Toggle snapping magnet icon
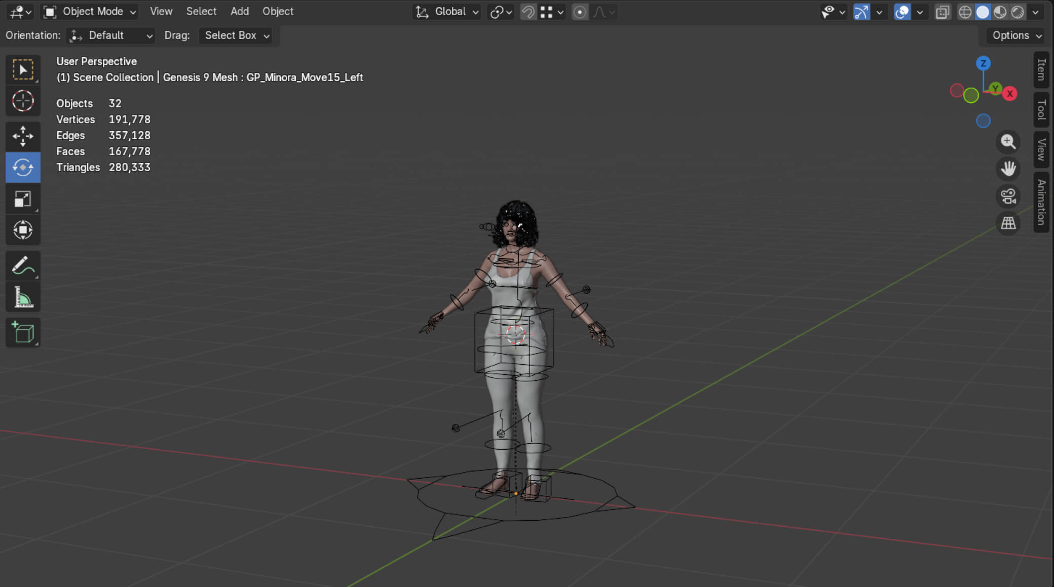This screenshot has height=587, width=1054. coord(528,12)
